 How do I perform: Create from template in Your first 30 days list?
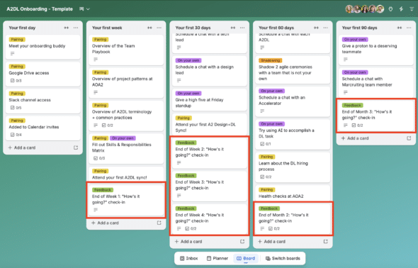pyautogui.click(x=242, y=241)
